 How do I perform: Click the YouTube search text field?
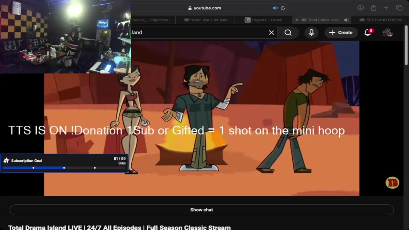(198, 33)
